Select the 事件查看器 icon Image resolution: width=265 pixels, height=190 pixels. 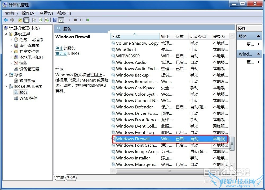click(x=16, y=46)
